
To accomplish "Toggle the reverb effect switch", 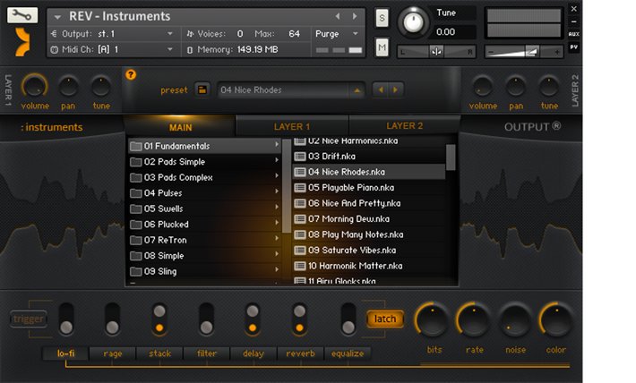I will 299,319.
